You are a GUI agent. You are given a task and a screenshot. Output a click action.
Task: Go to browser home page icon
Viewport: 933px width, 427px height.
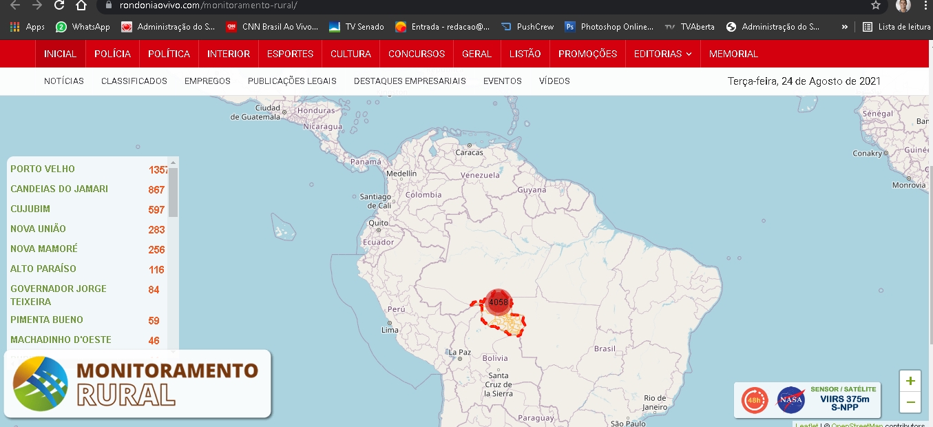point(81,6)
